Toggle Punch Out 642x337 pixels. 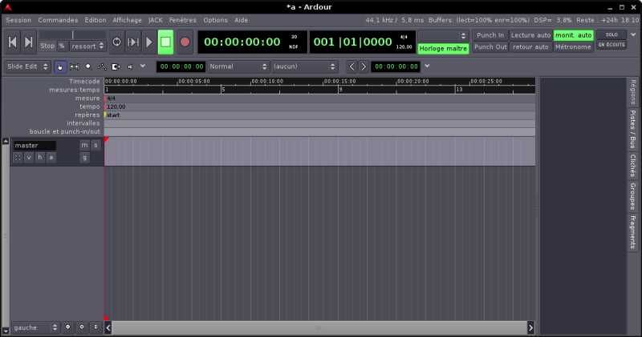(490, 47)
